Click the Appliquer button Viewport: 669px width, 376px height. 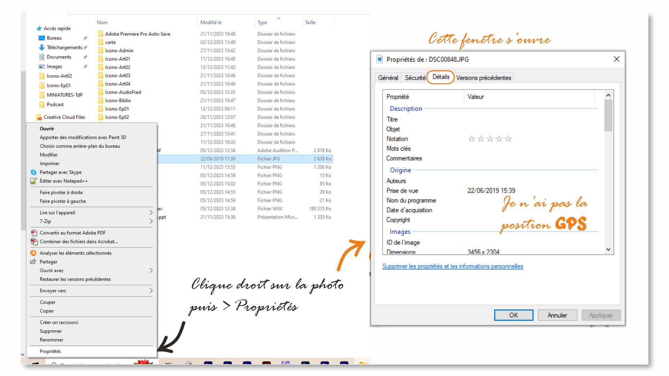(x=601, y=315)
